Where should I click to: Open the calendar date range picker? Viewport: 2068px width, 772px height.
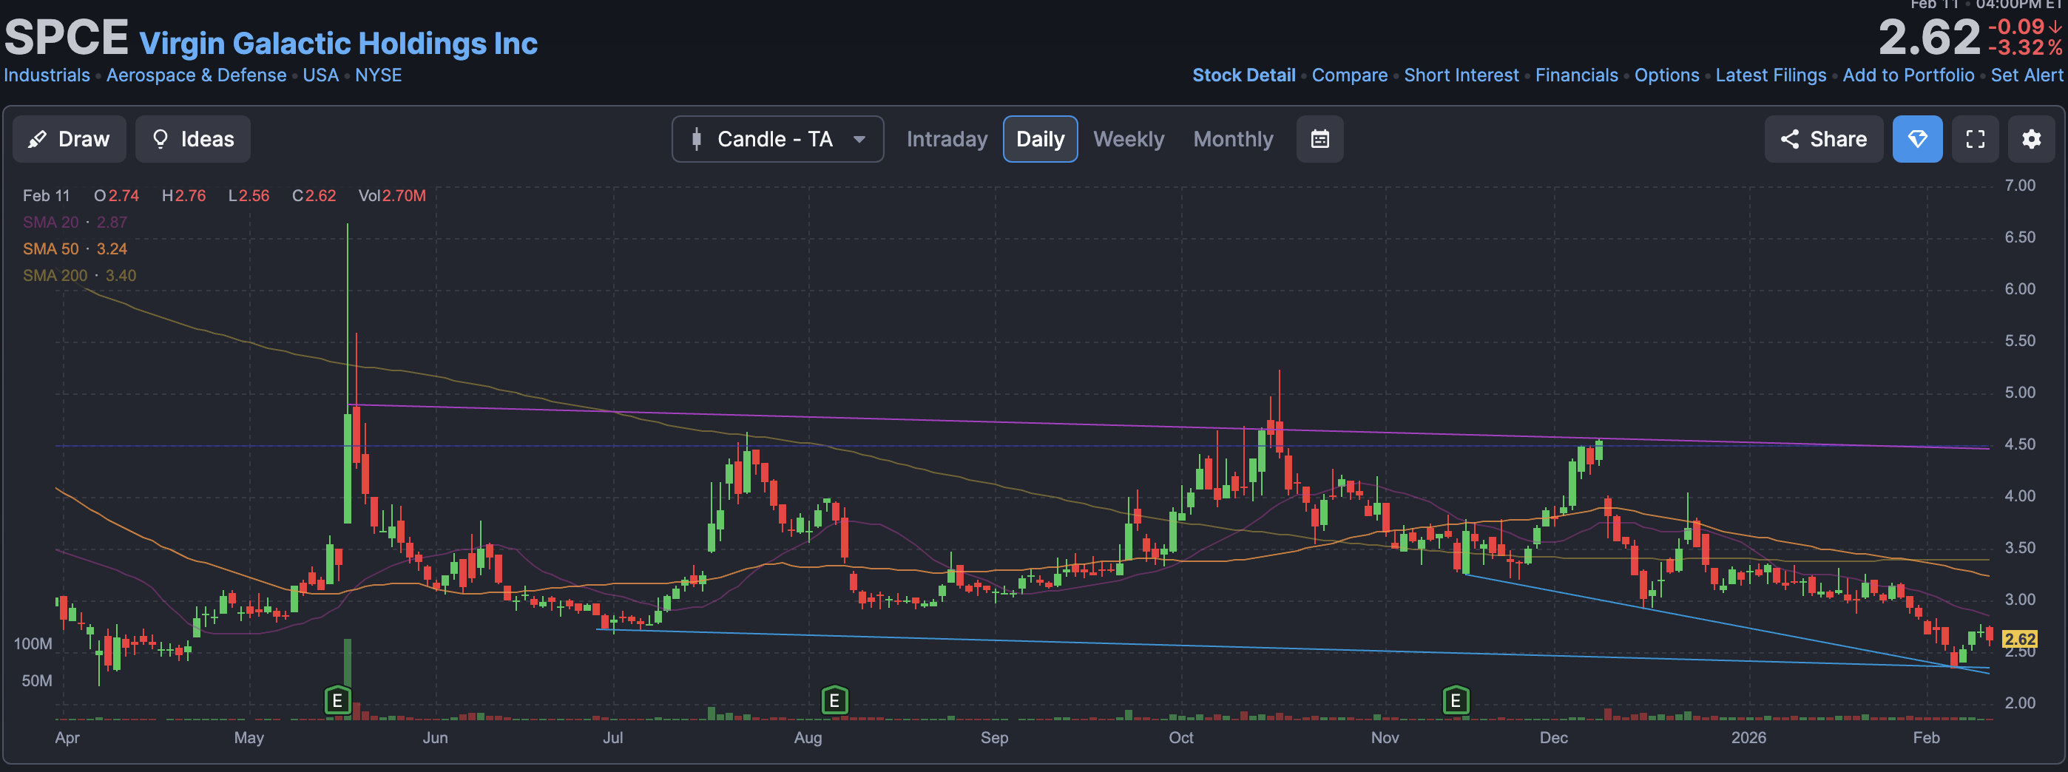point(1319,139)
